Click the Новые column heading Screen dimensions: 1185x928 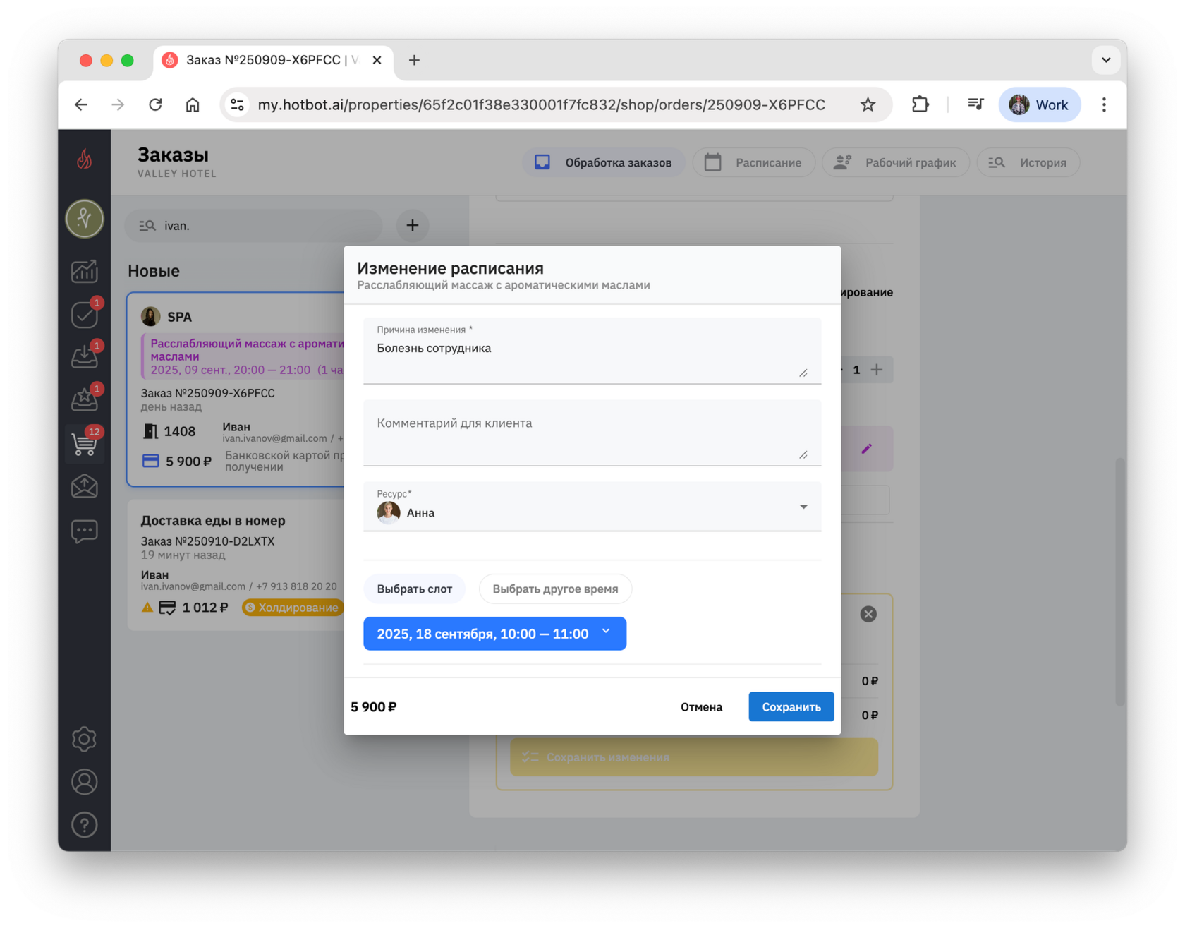154,271
